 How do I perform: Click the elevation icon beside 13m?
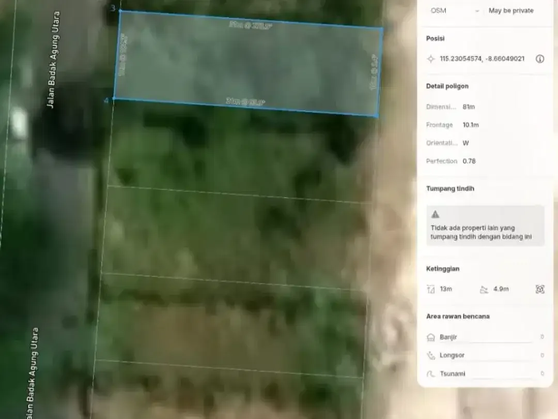click(x=430, y=289)
